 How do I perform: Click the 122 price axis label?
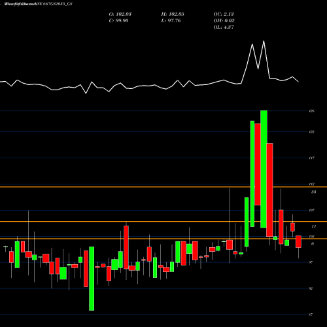point(311,132)
